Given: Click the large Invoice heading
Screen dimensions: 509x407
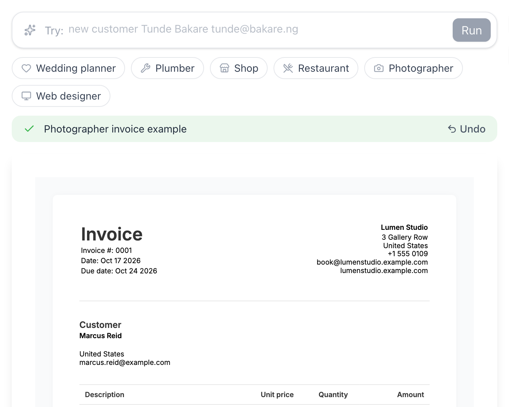Looking at the screenshot, I should (x=112, y=234).
